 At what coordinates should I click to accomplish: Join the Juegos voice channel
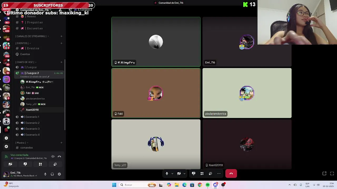tap(39, 67)
